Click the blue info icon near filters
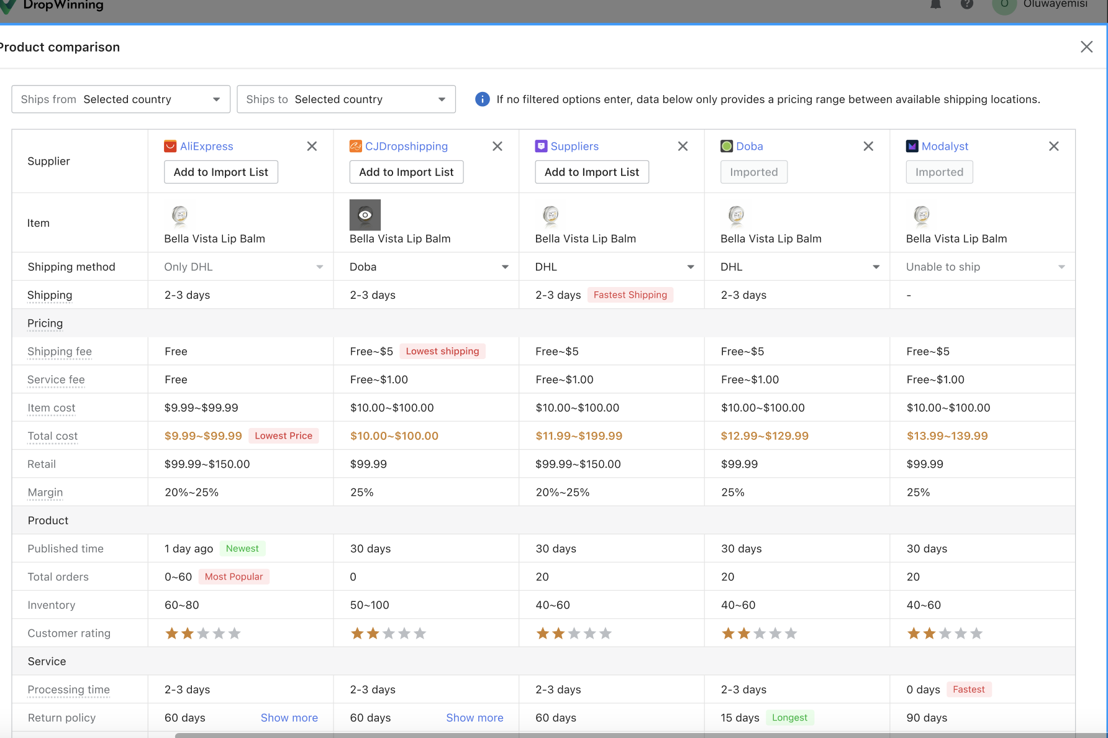The width and height of the screenshot is (1108, 738). click(483, 99)
